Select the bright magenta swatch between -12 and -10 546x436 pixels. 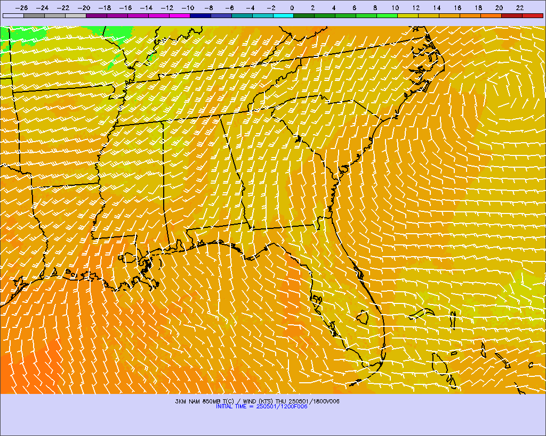pos(180,15)
